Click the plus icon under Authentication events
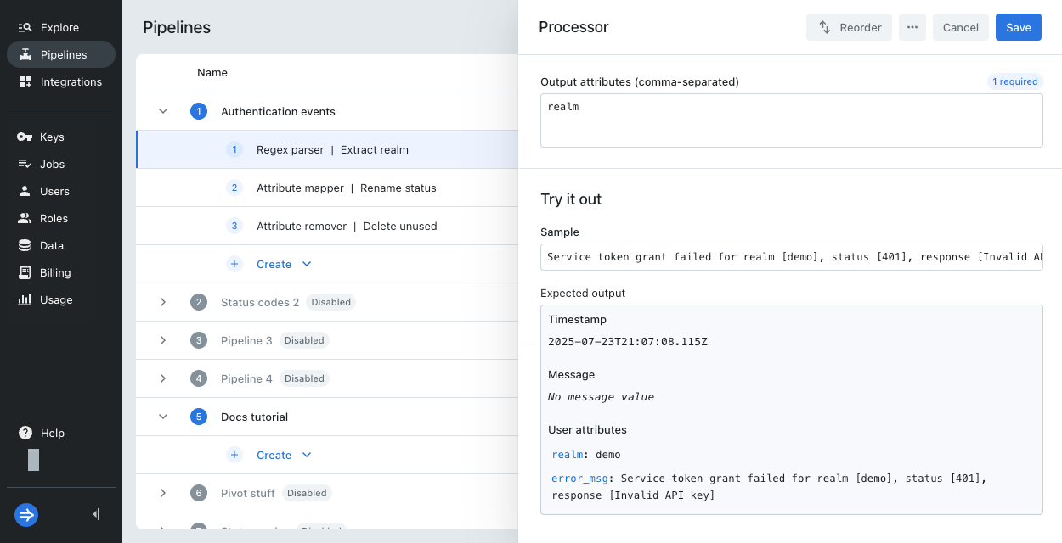The image size is (1062, 543). click(234, 264)
